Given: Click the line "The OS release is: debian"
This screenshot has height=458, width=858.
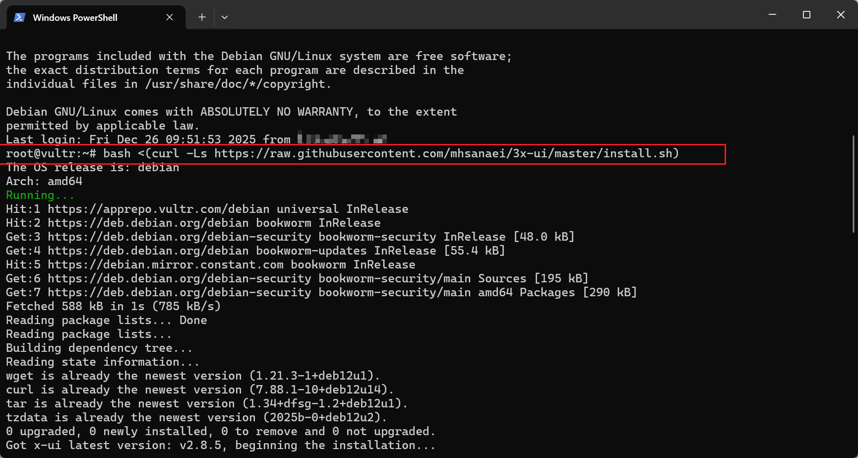Looking at the screenshot, I should pos(93,167).
